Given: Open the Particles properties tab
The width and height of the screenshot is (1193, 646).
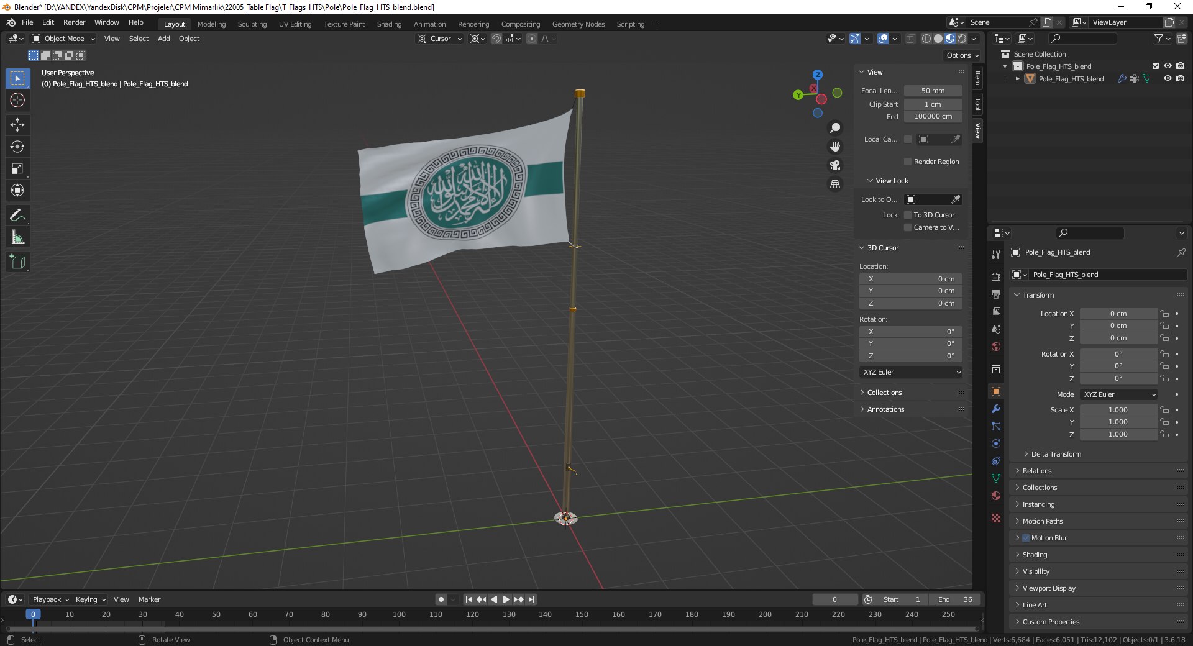Looking at the screenshot, I should click(996, 426).
